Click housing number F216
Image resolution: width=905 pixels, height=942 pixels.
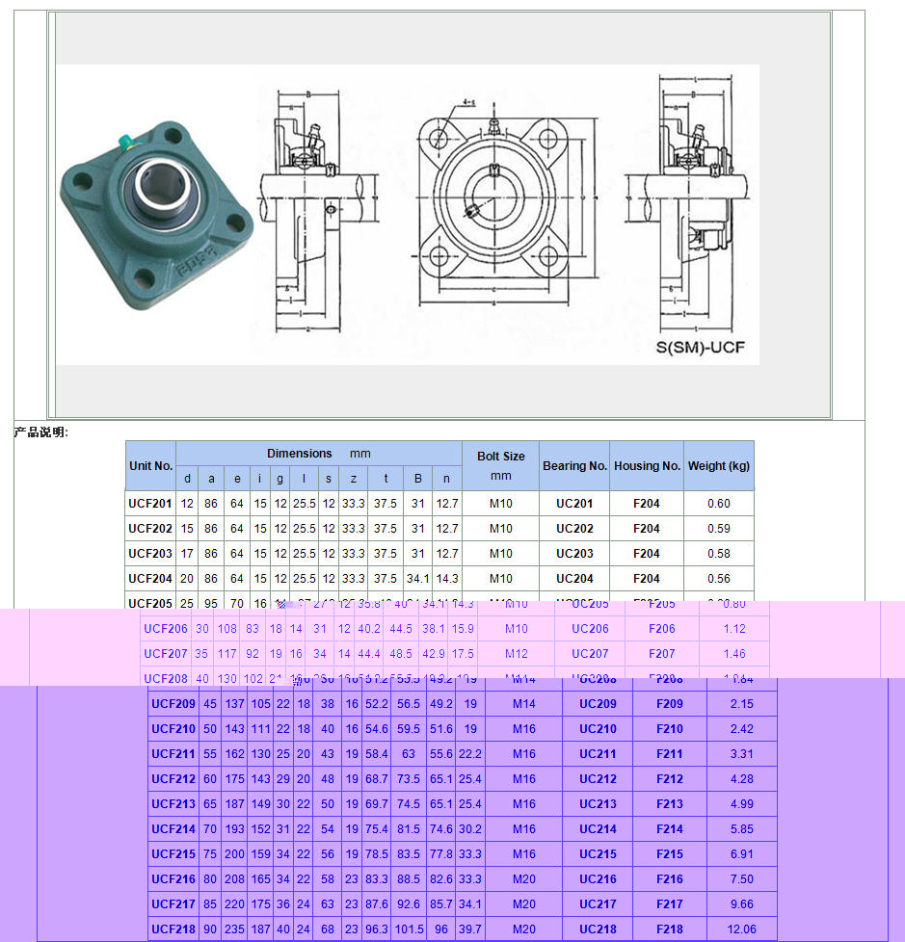[x=670, y=879]
